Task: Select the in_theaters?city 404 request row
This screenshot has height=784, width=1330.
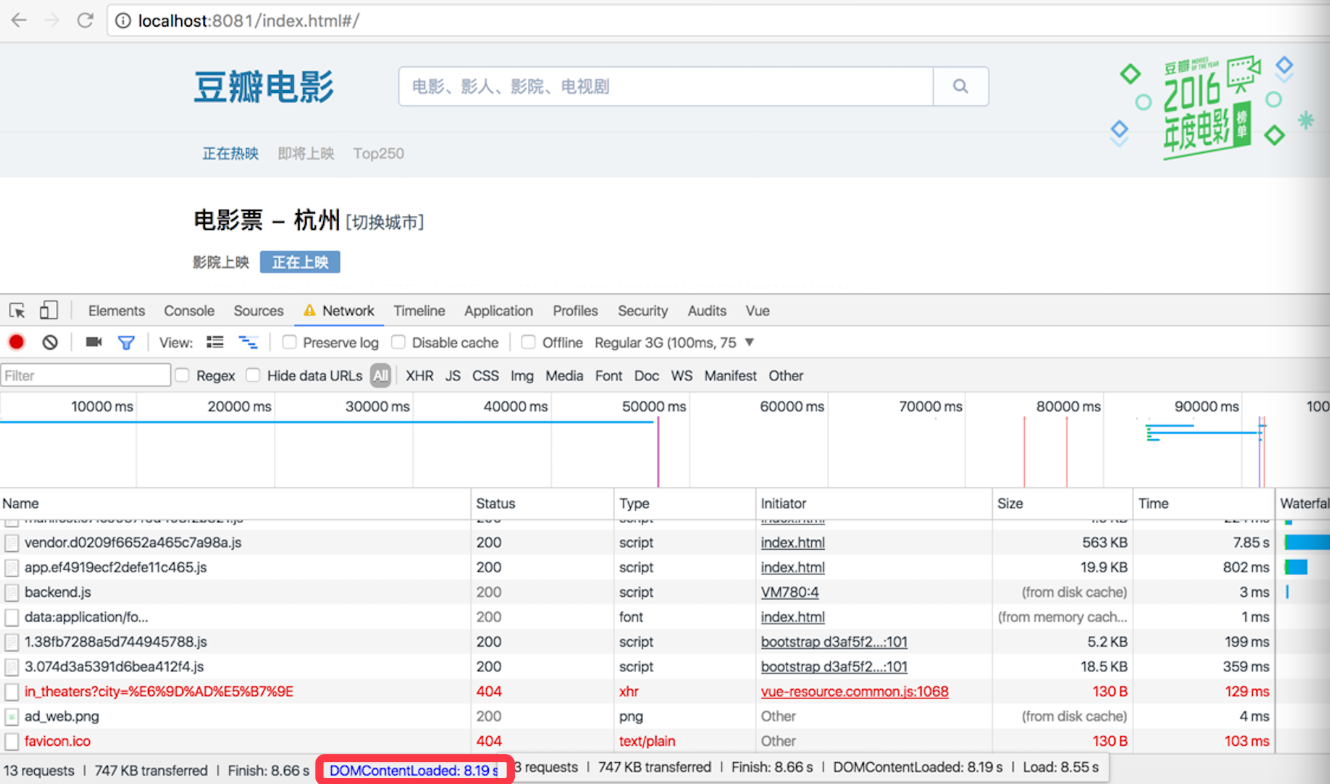Action: pos(637,692)
